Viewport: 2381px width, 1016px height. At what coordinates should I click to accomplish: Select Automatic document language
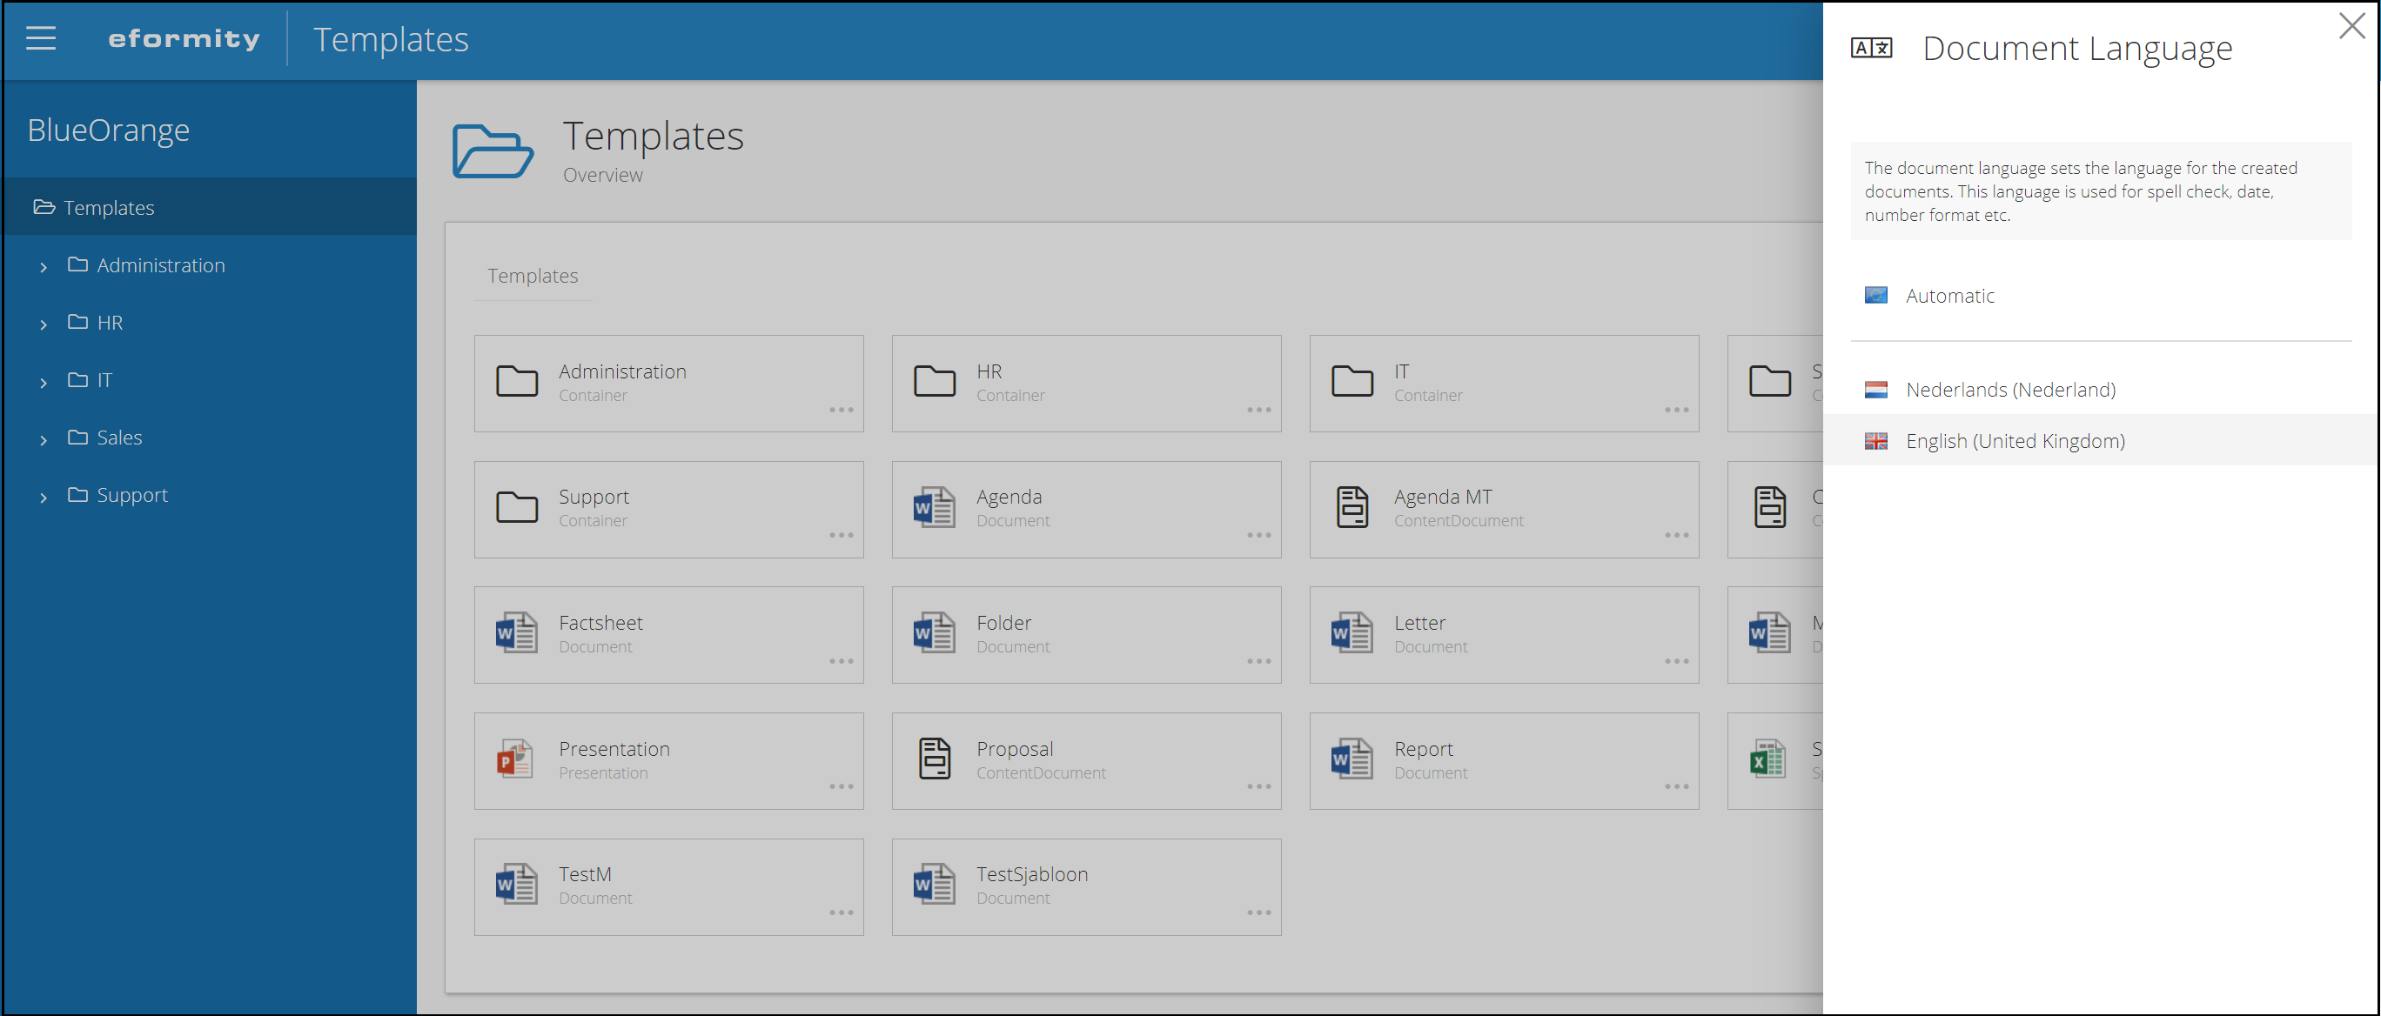point(1950,296)
